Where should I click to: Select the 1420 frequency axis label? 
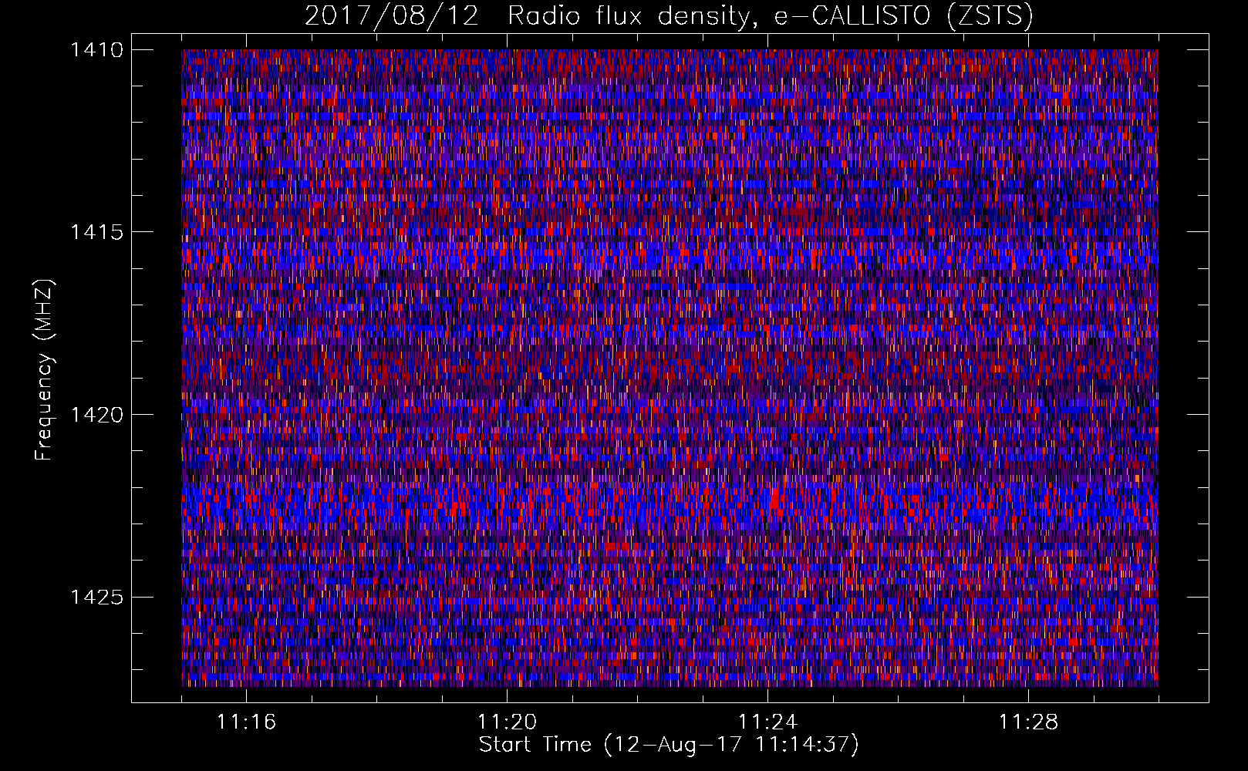click(96, 415)
